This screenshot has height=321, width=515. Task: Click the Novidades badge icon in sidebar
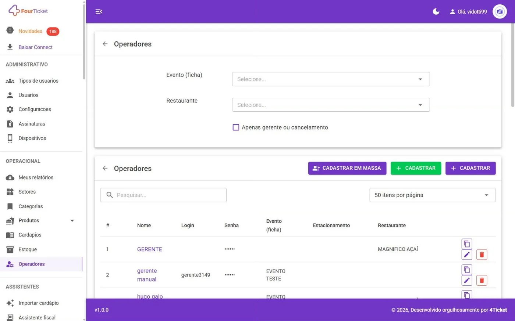point(10,30)
